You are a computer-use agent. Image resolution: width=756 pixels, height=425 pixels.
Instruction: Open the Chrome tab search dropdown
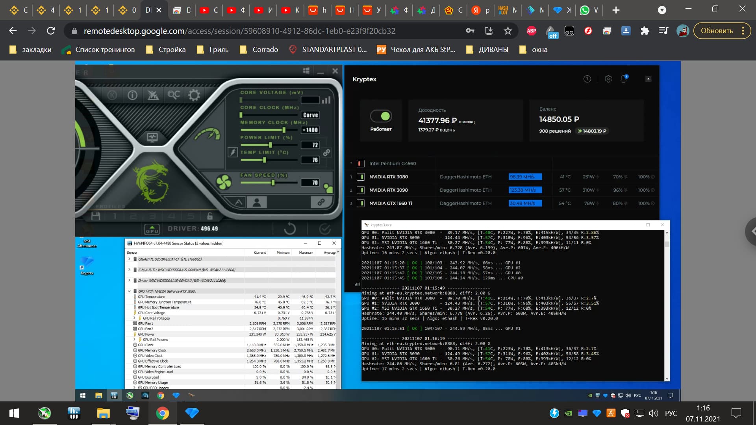pos(662,10)
